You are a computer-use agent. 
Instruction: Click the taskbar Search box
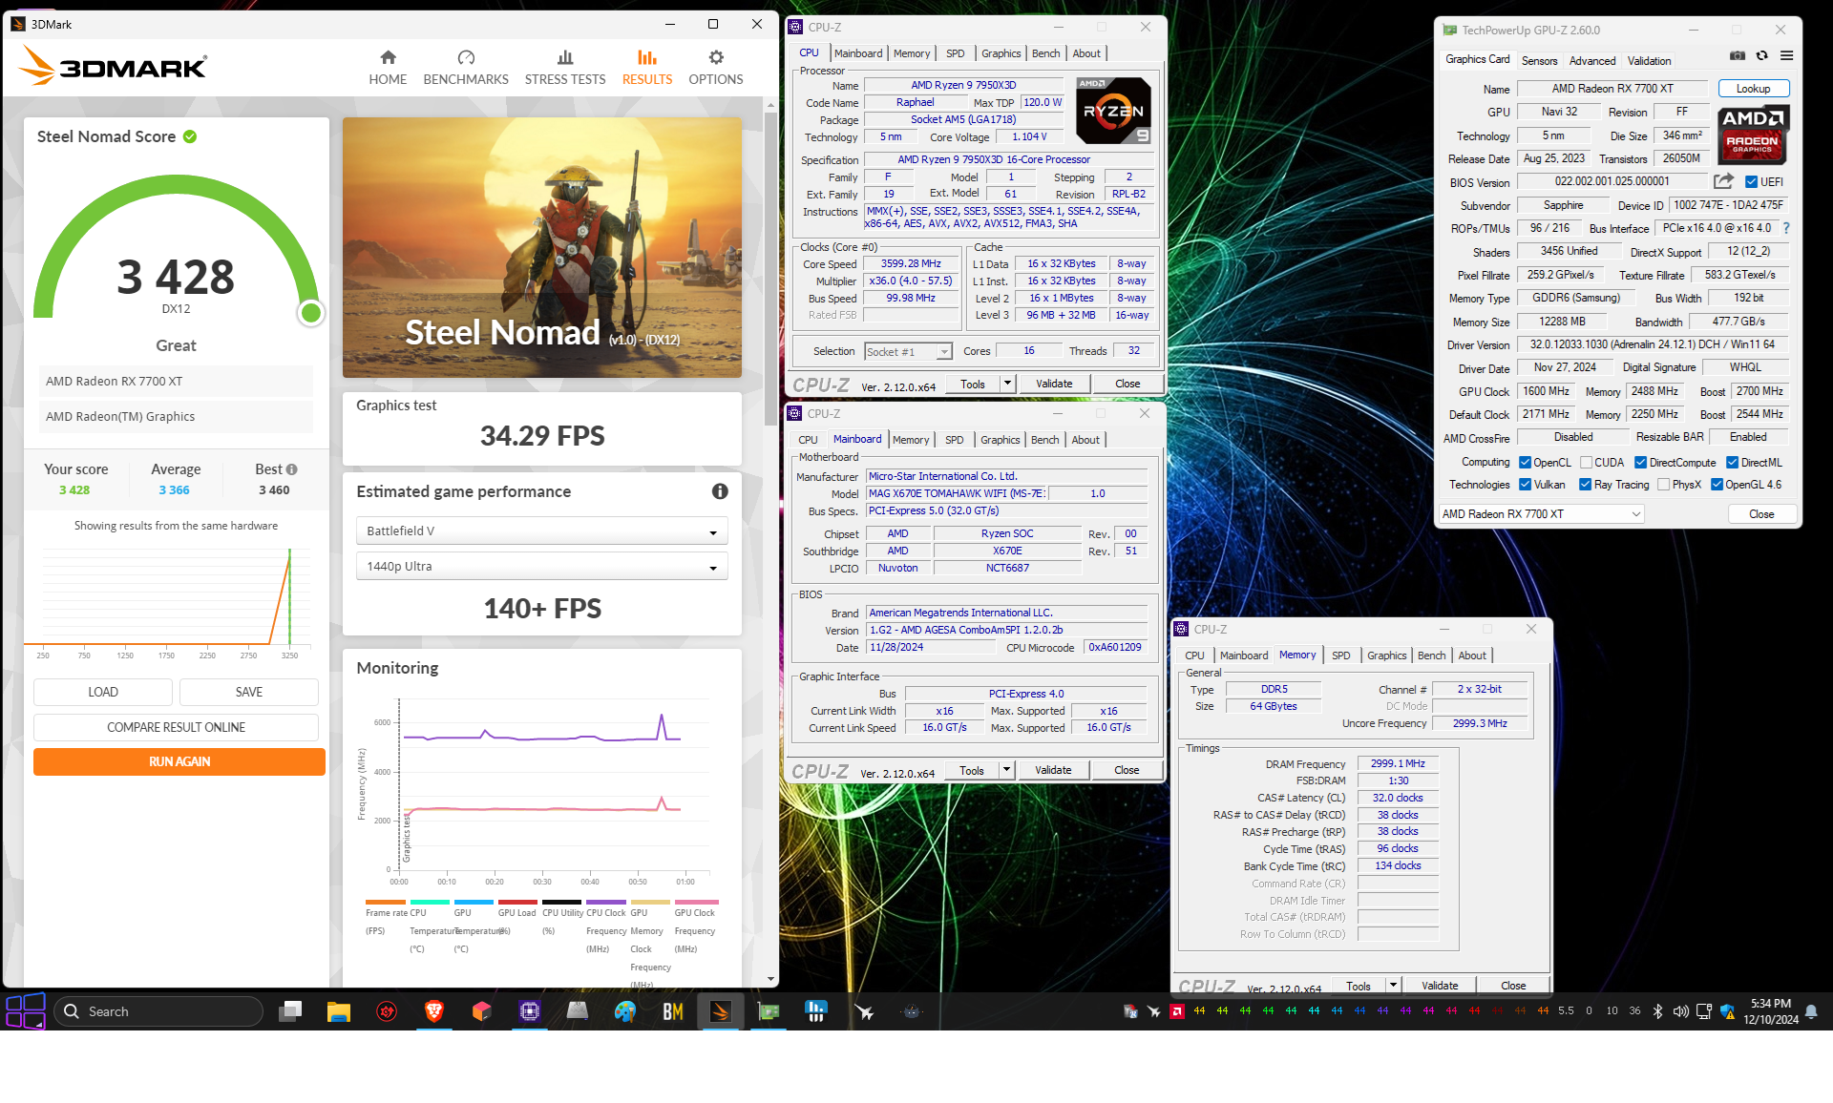pos(158,1011)
